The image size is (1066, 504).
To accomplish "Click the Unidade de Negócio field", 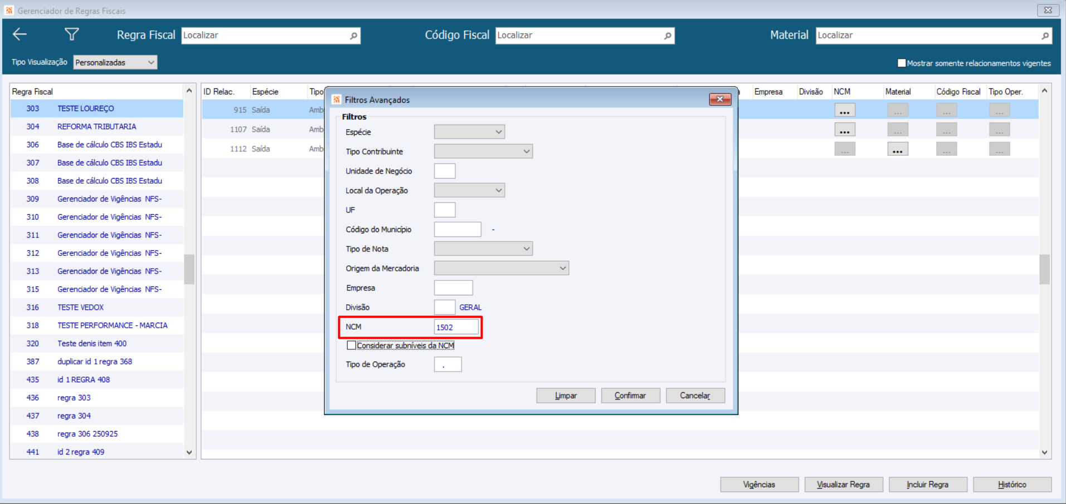I will 445,171.
